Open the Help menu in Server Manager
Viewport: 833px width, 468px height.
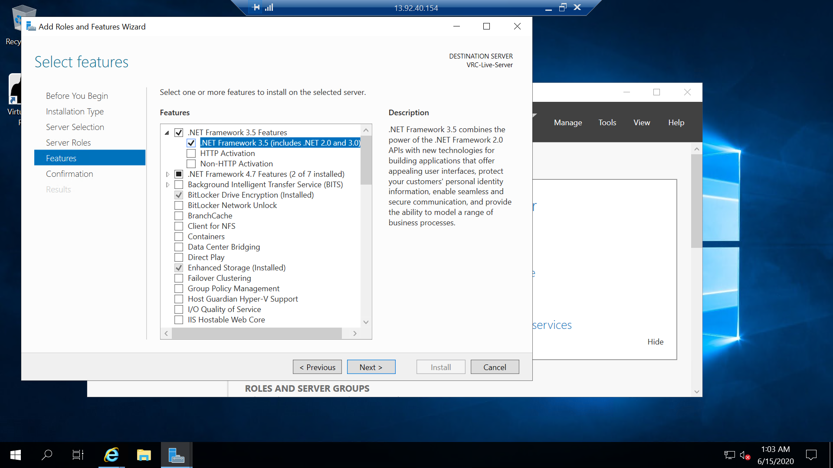pos(676,123)
